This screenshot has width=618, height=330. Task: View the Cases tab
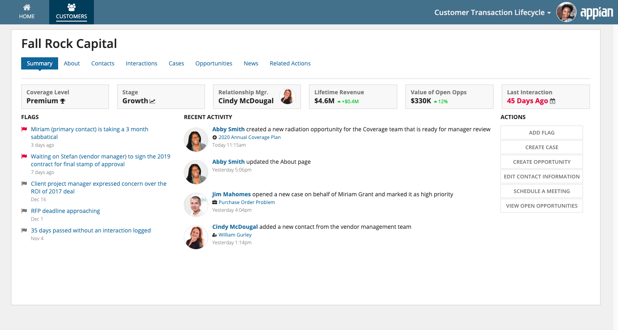[x=176, y=63]
